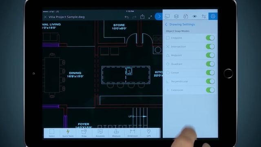
Task: Select the kitchen island sink block
Action: 129,71
